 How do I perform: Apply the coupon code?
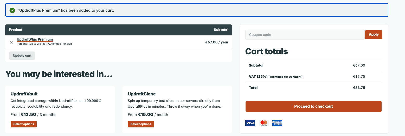[x=374, y=35]
